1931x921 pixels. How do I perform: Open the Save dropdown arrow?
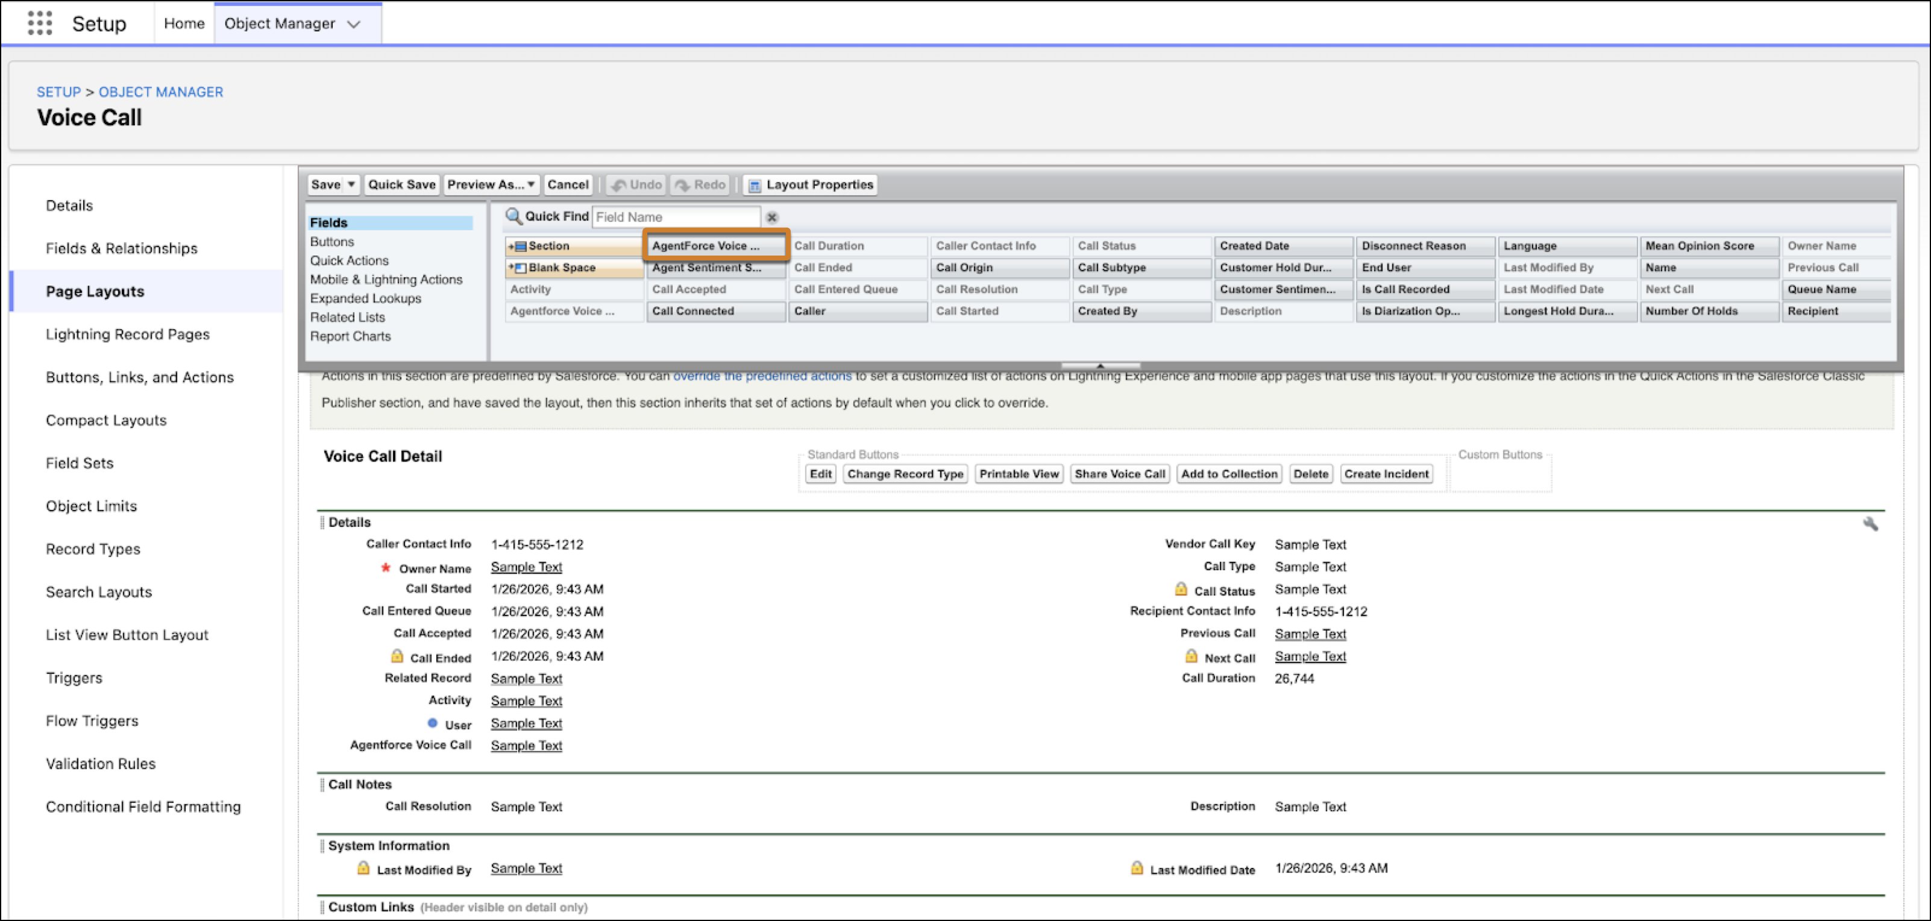(x=351, y=184)
